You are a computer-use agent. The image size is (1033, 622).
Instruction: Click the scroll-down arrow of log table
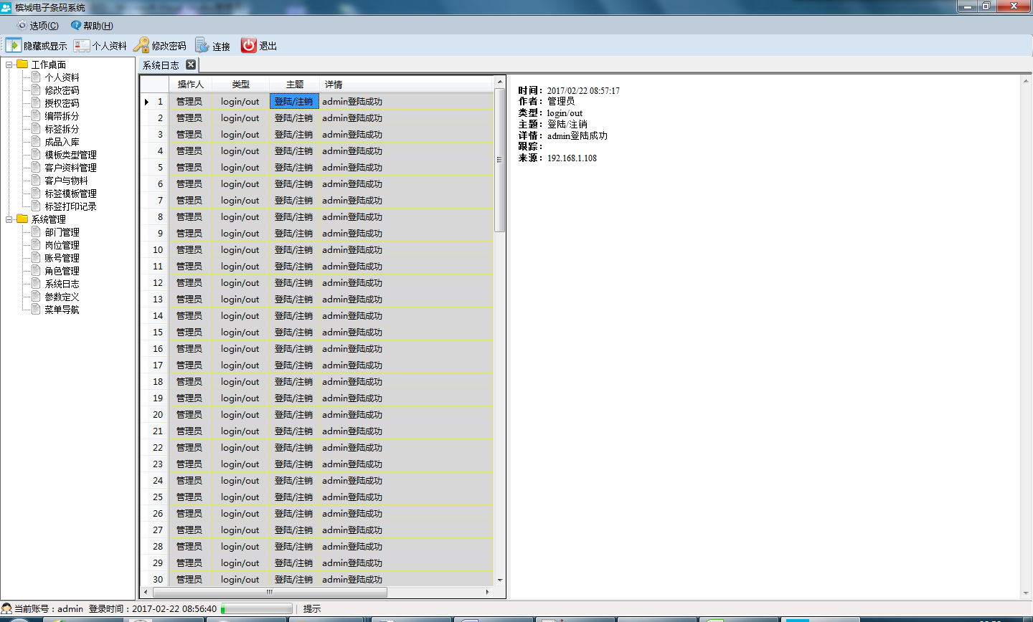click(499, 580)
